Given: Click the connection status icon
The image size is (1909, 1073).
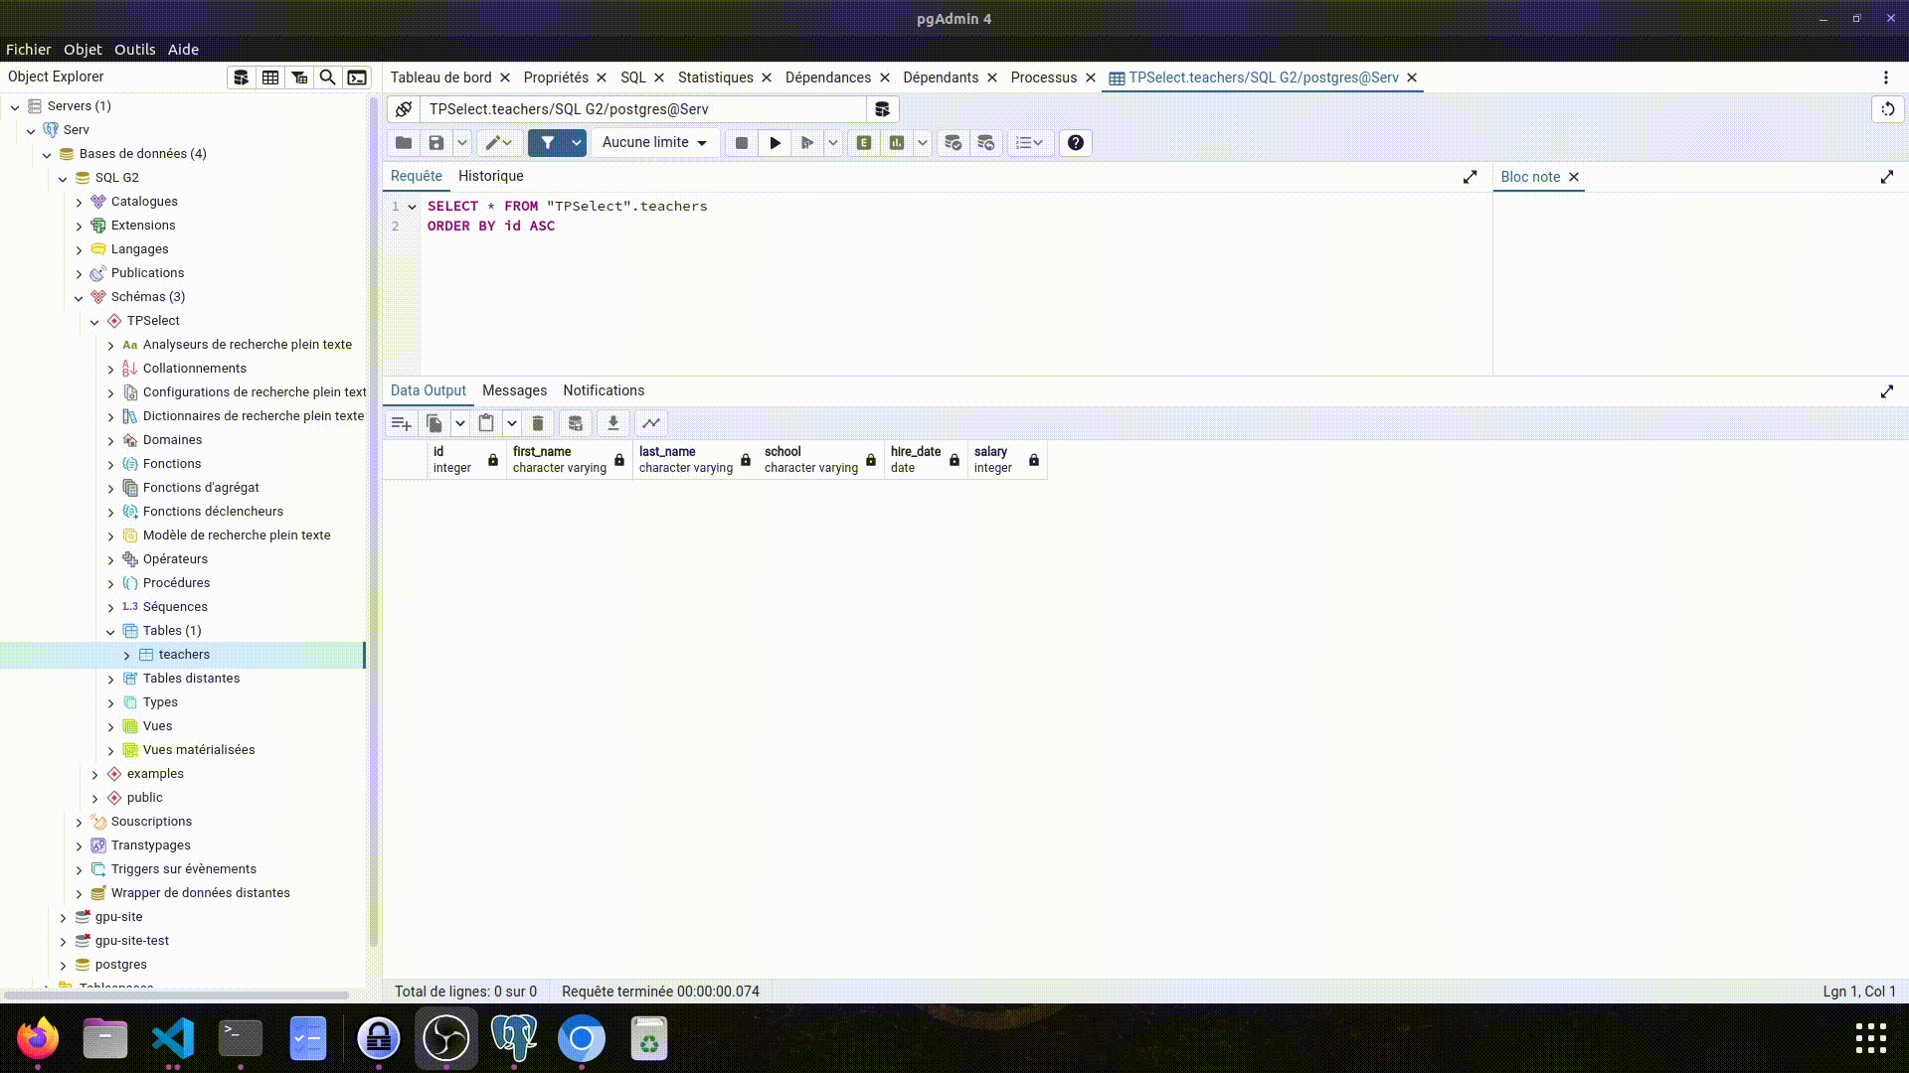Looking at the screenshot, I should click(x=403, y=109).
